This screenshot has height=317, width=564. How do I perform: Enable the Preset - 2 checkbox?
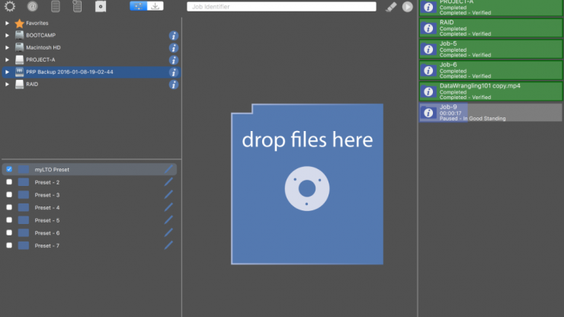[x=9, y=182]
